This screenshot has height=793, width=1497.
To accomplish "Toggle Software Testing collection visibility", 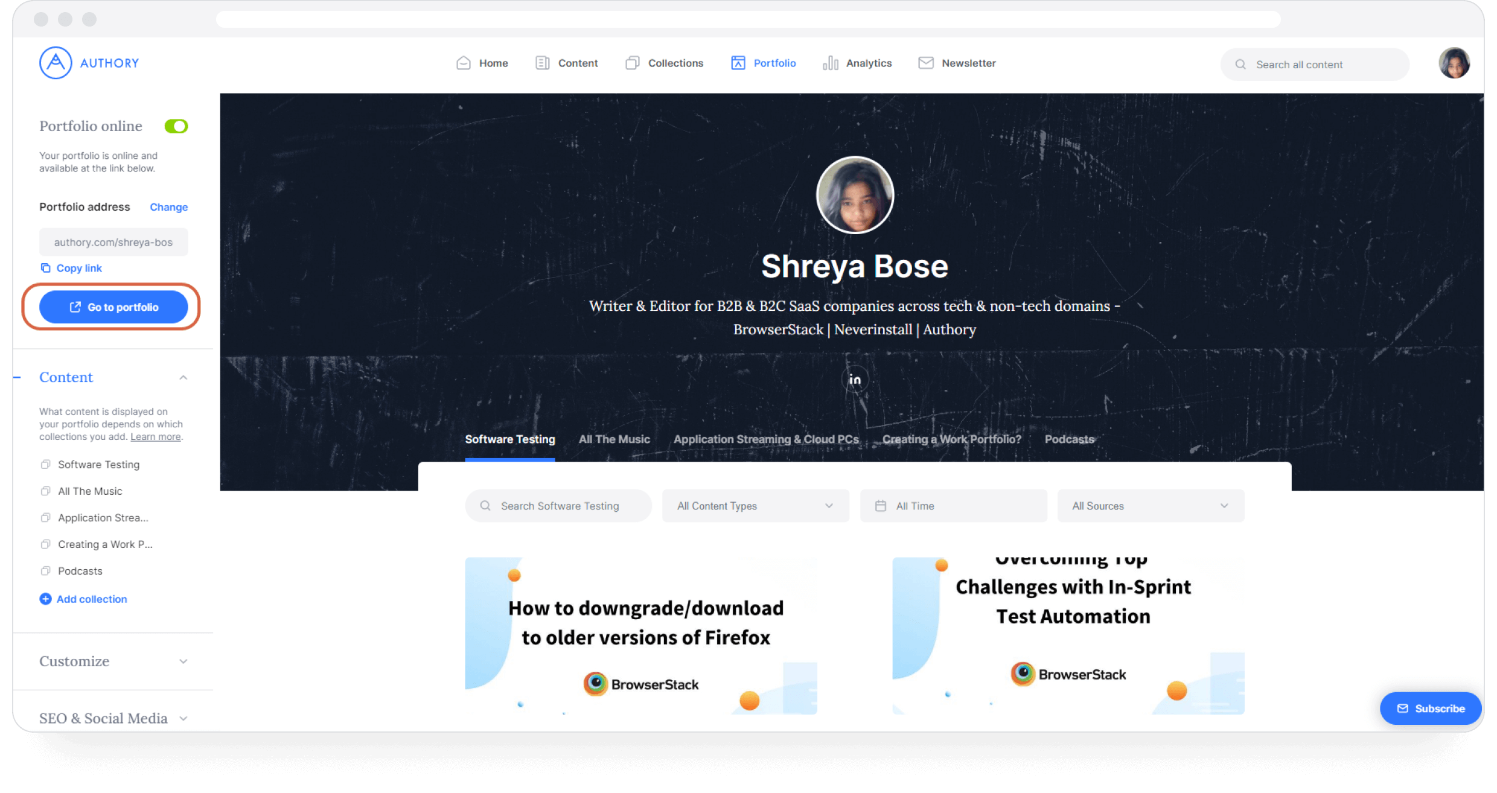I will click(45, 463).
